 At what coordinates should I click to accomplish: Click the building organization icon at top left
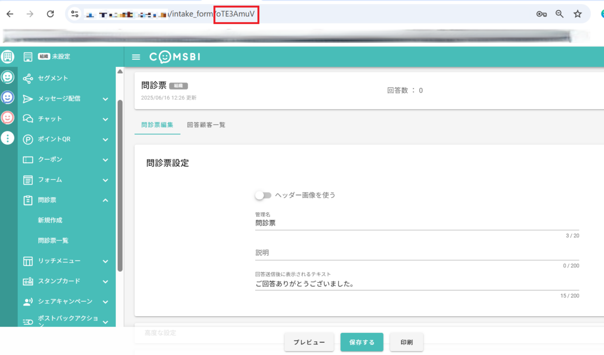coord(8,57)
